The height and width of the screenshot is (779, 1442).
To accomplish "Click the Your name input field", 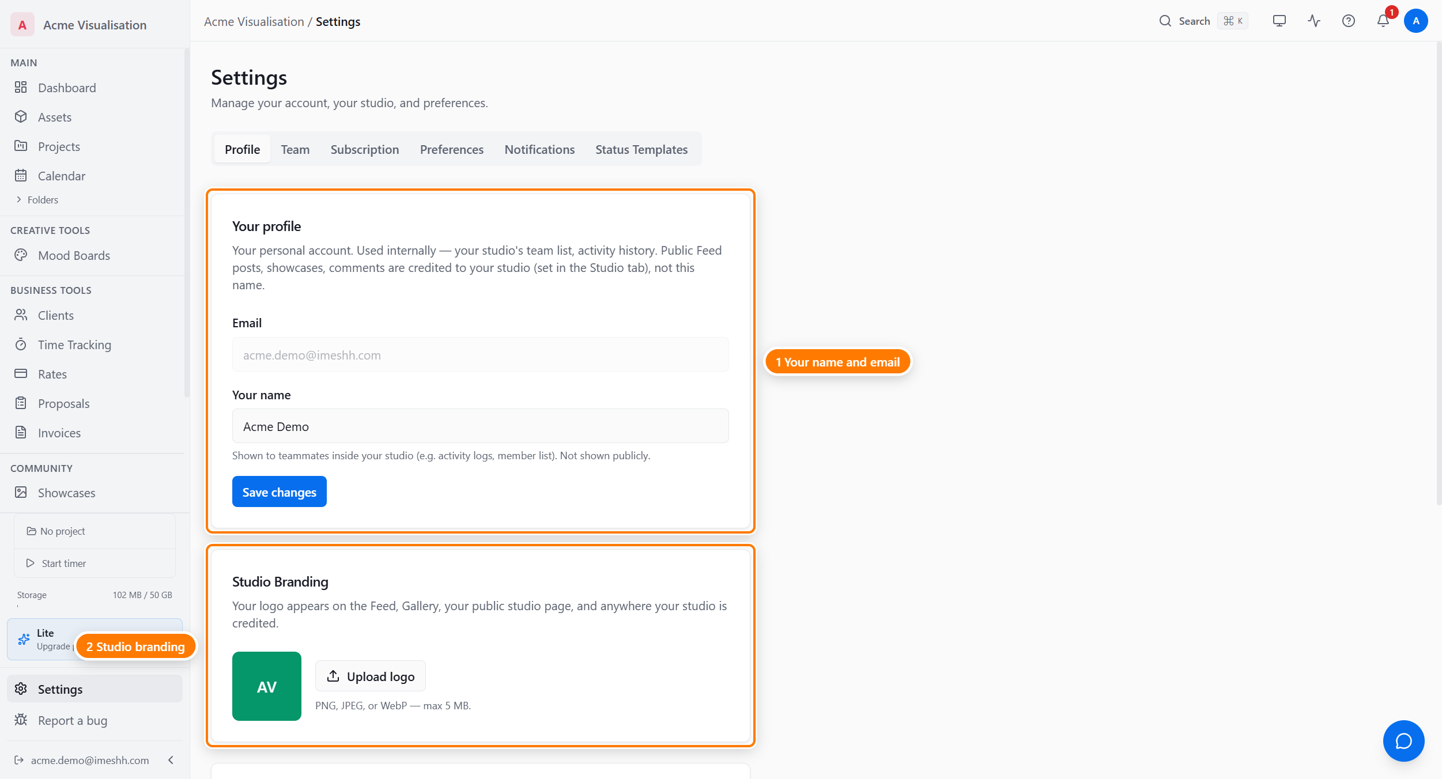I will [x=481, y=426].
